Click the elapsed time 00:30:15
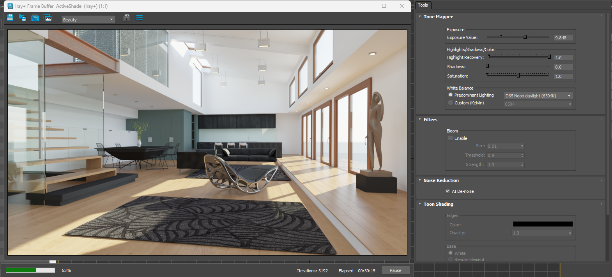Image resolution: width=612 pixels, height=277 pixels. click(366, 271)
